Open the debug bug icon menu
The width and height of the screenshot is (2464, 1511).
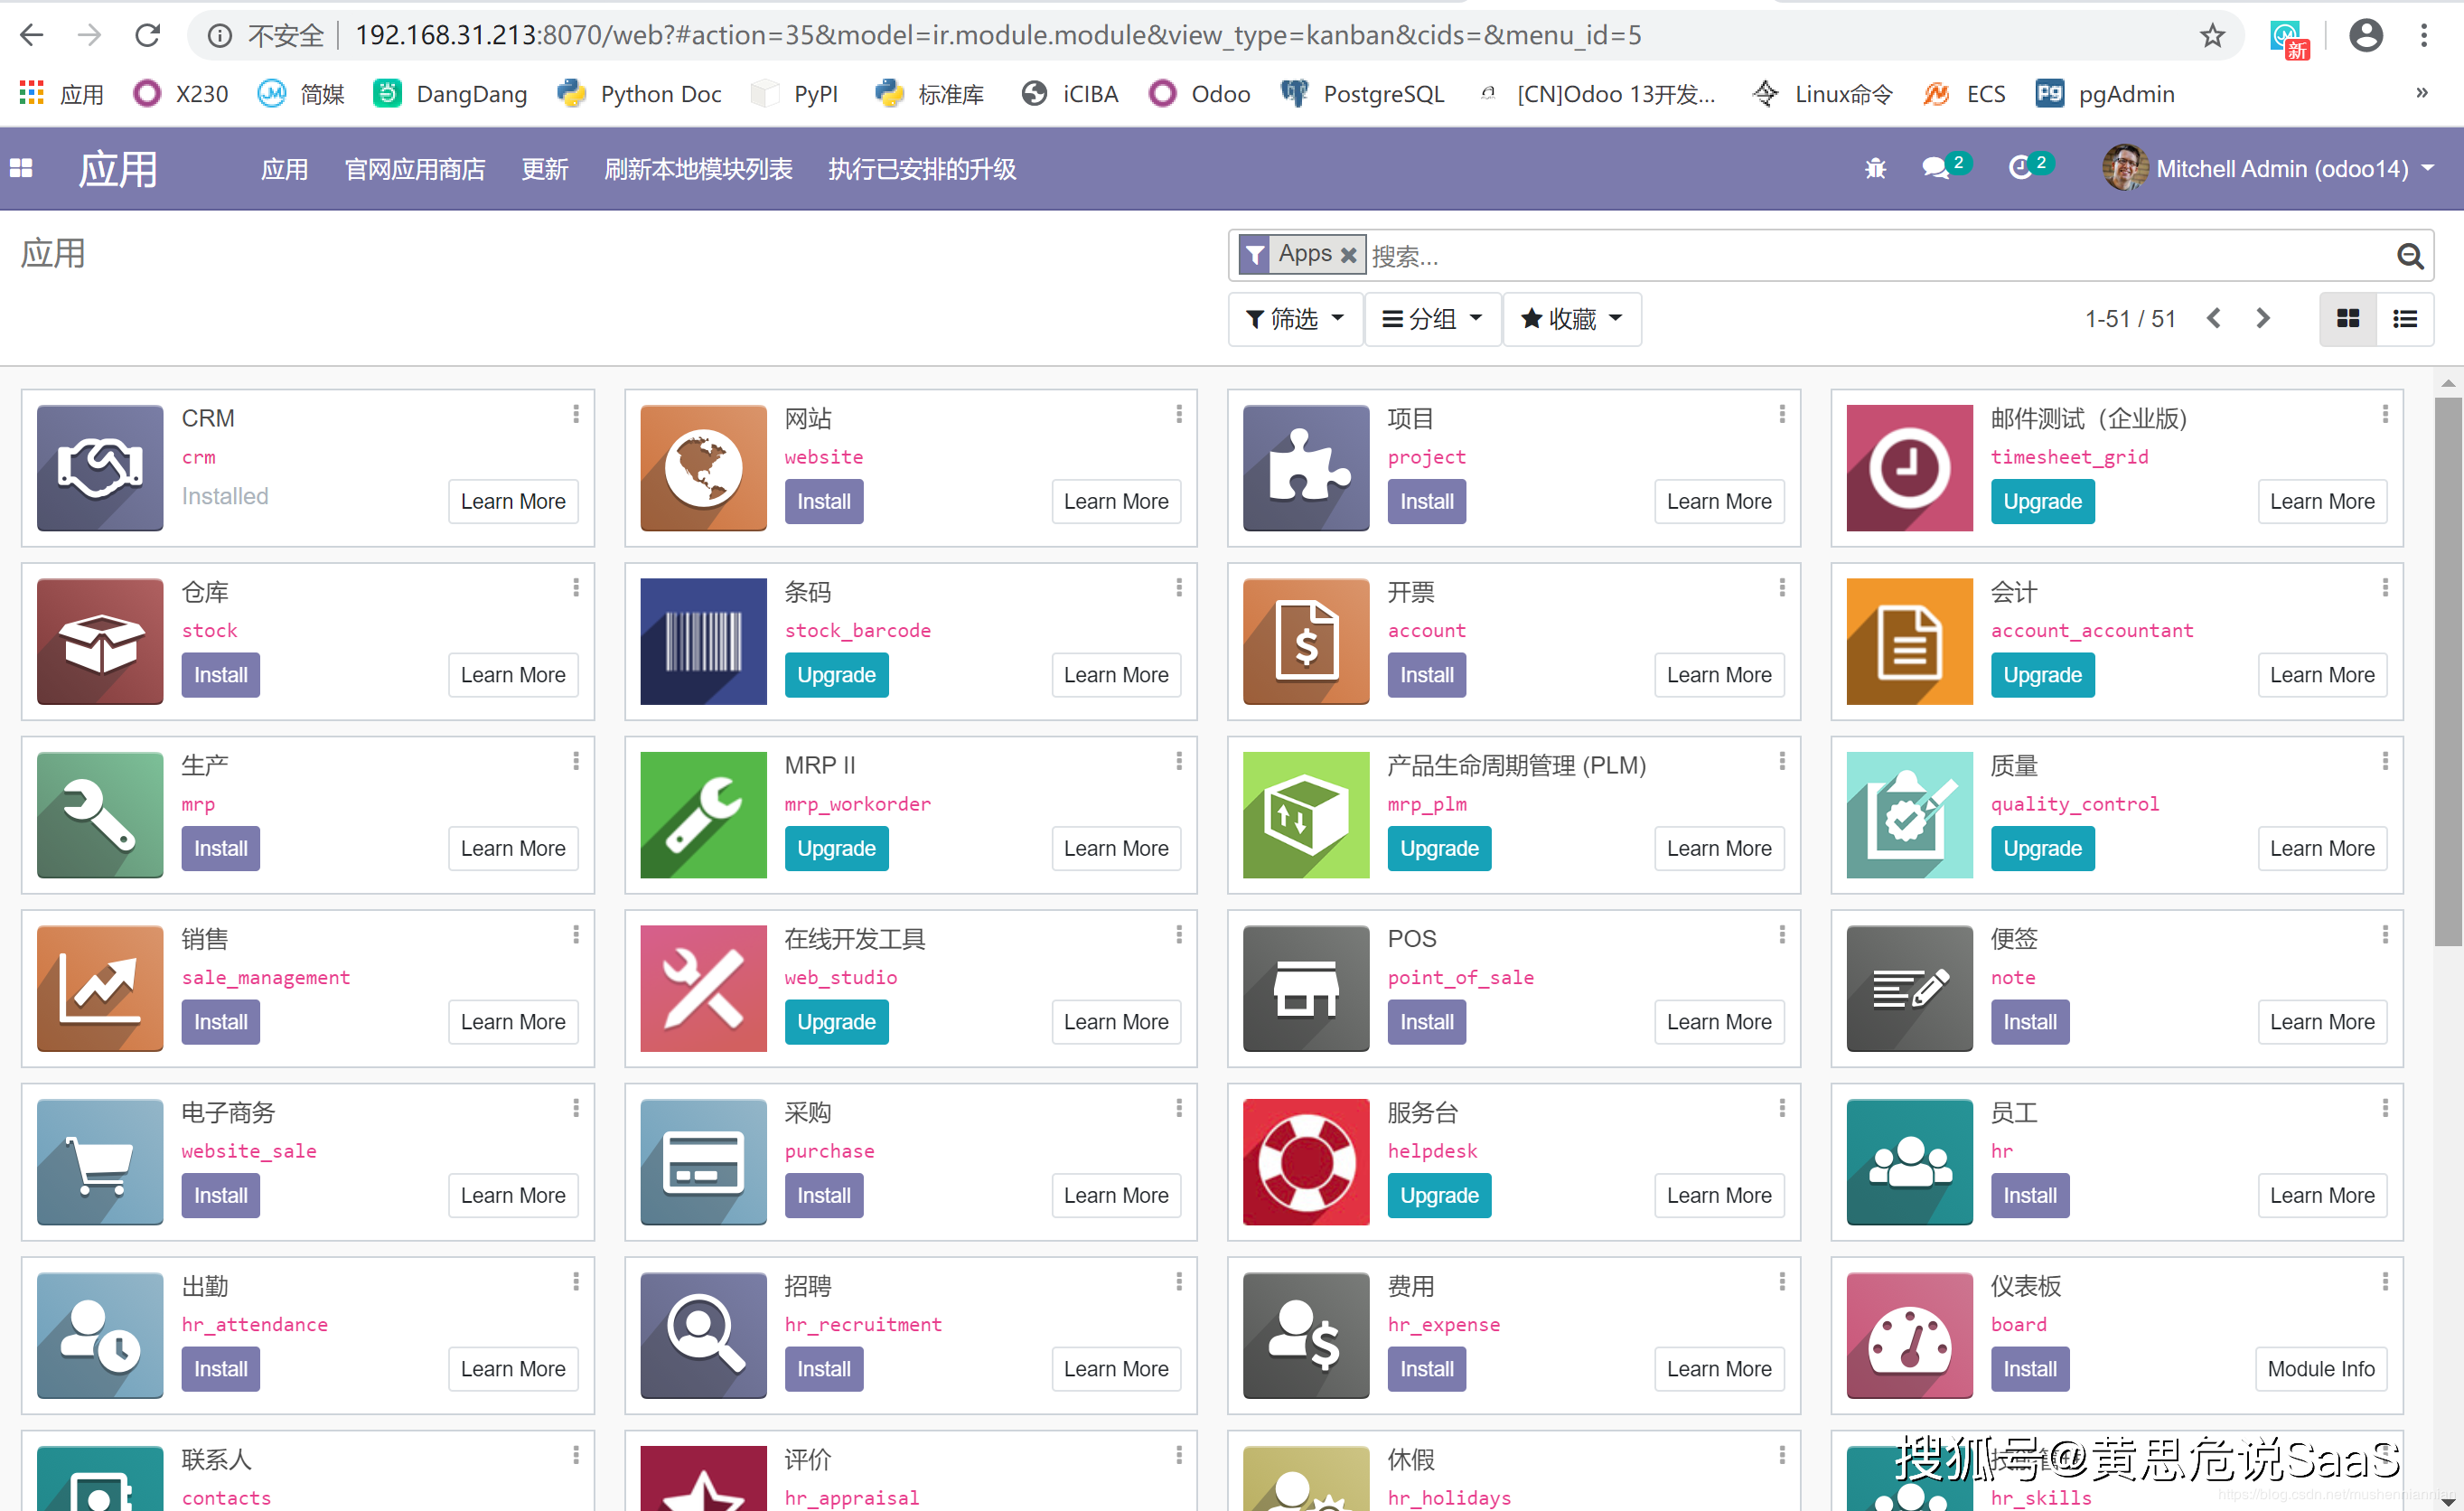[x=1875, y=169]
